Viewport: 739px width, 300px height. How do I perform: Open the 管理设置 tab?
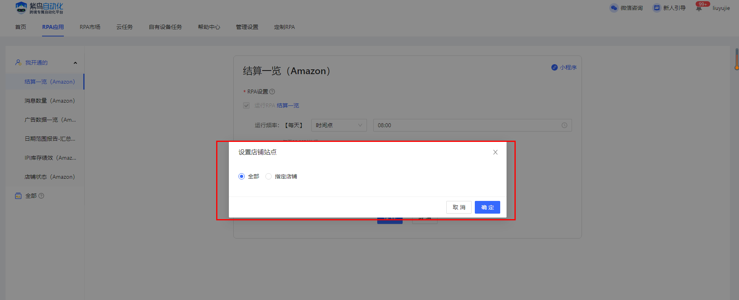(247, 27)
